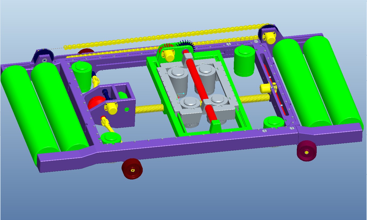The height and width of the screenshot is (220, 367).
Task: Select the inner green roller on the right end
Action: (302, 83)
